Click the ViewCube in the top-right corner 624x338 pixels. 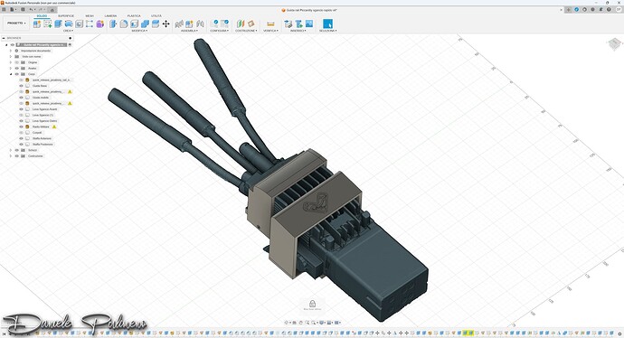click(x=614, y=43)
